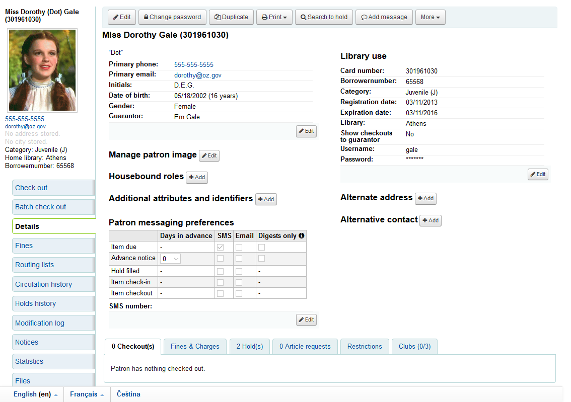Add a Housebound role with plus button
The image size is (571, 402).
197,177
